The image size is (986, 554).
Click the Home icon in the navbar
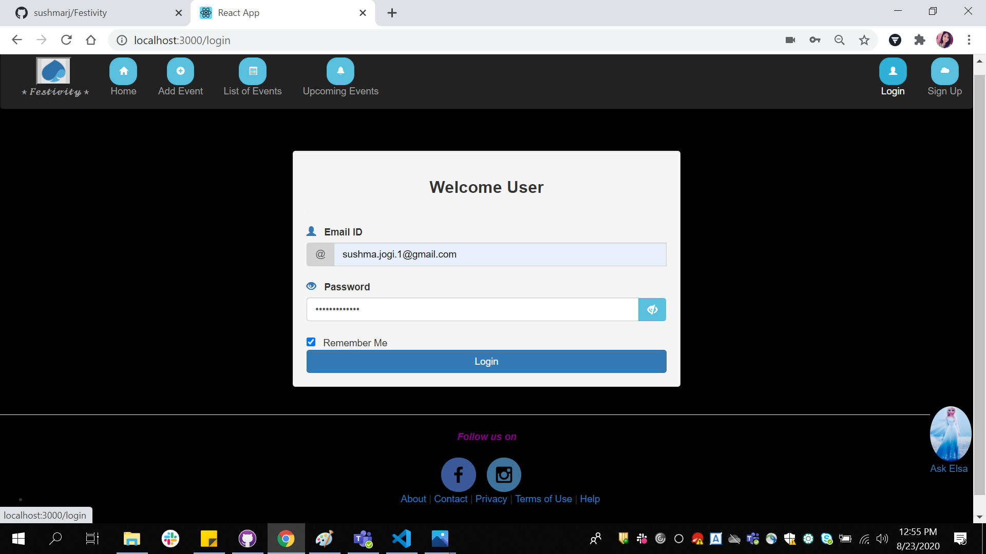tap(123, 71)
